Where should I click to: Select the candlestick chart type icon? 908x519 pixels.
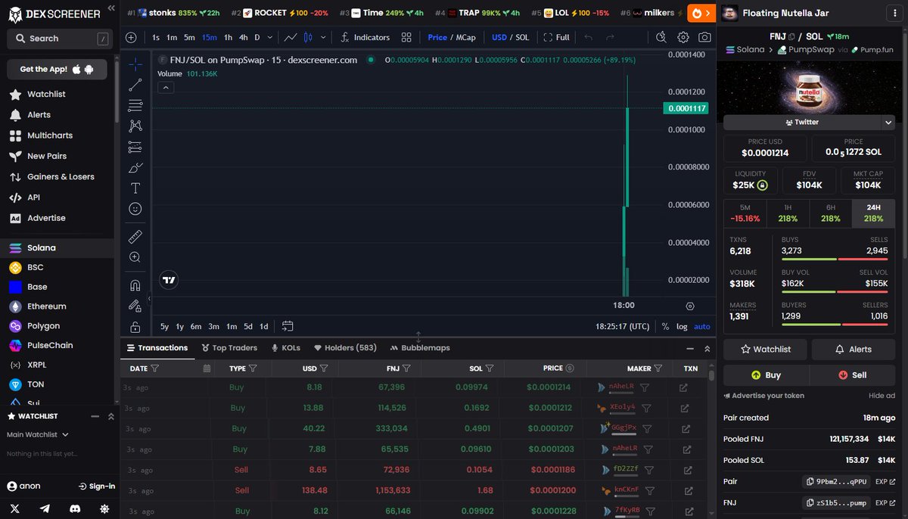pos(308,37)
